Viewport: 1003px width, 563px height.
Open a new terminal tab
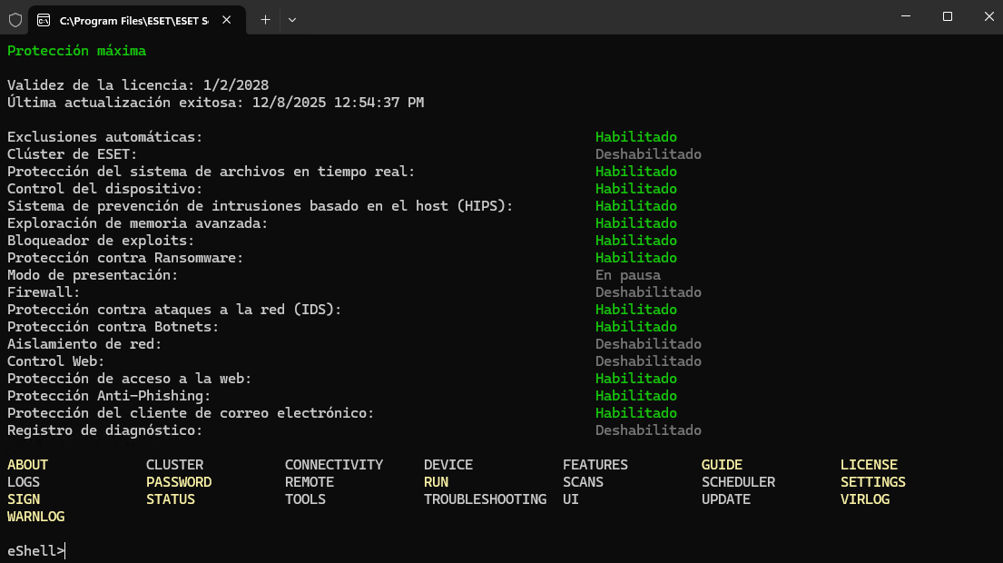click(265, 19)
